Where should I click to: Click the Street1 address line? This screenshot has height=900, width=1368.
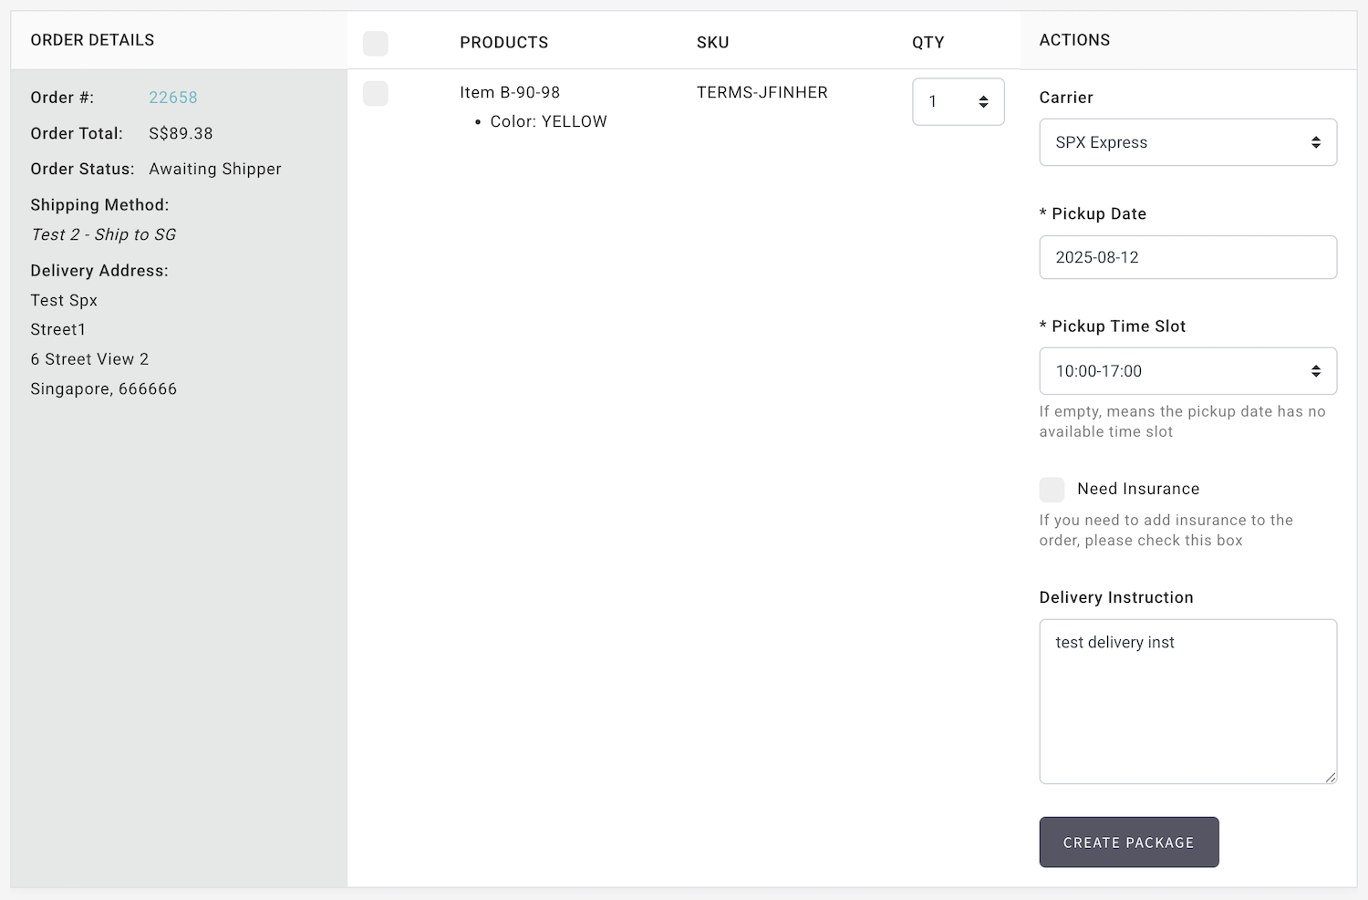point(57,329)
